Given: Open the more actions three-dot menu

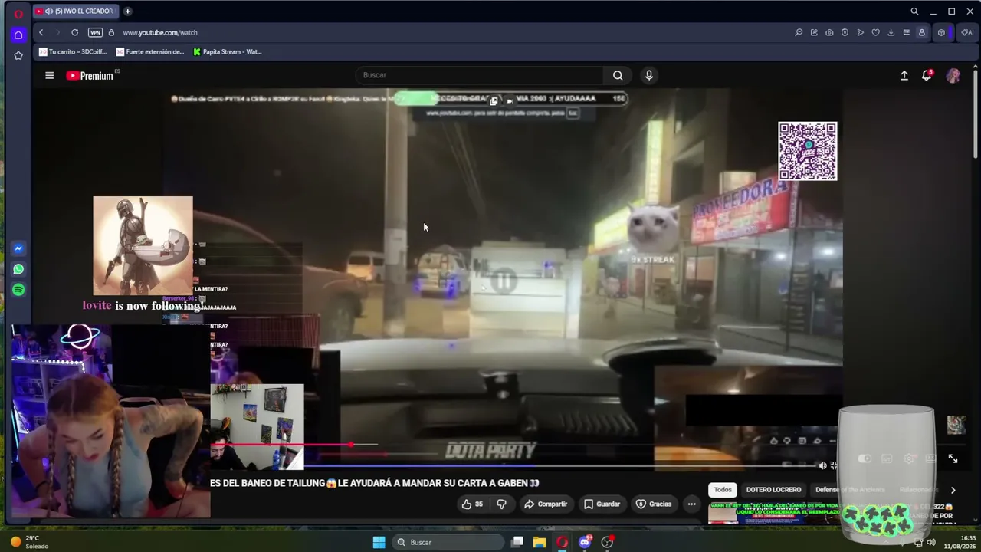Looking at the screenshot, I should pos(691,504).
